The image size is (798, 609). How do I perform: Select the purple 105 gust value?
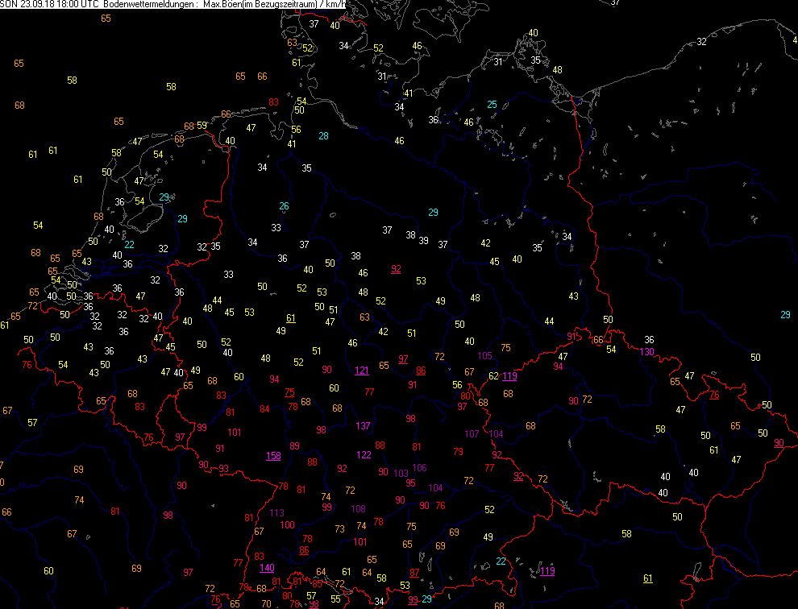(x=485, y=356)
